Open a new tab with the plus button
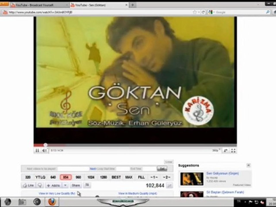The height and width of the screenshot is (207, 276). 133,5
